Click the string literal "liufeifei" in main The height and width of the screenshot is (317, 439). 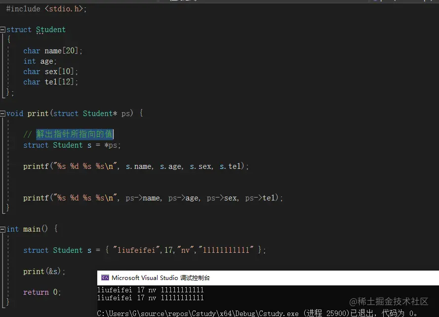point(136,250)
